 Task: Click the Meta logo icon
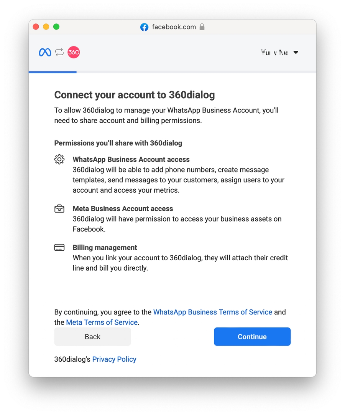[x=45, y=52]
